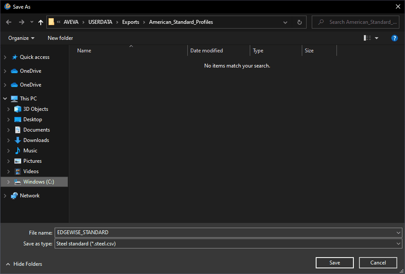This screenshot has height=274, width=405.
Task: Expand the Downloads node
Action: click(9, 141)
